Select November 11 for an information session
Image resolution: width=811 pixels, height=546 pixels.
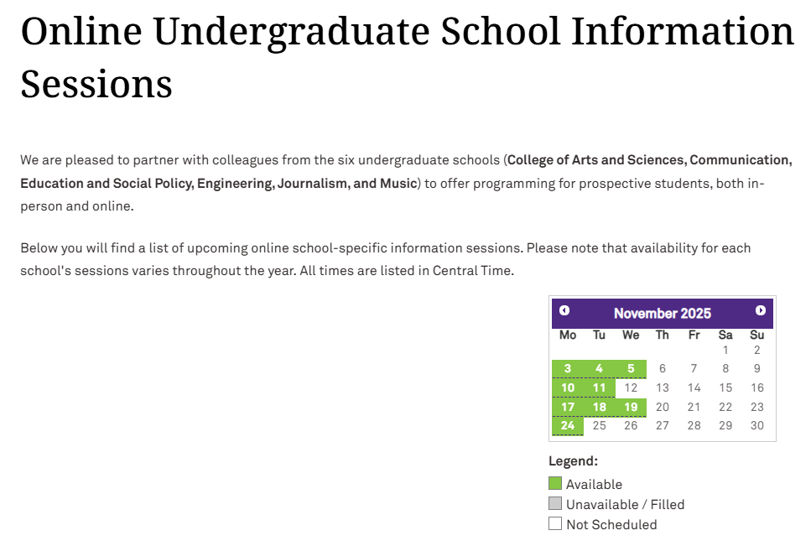pyautogui.click(x=599, y=387)
